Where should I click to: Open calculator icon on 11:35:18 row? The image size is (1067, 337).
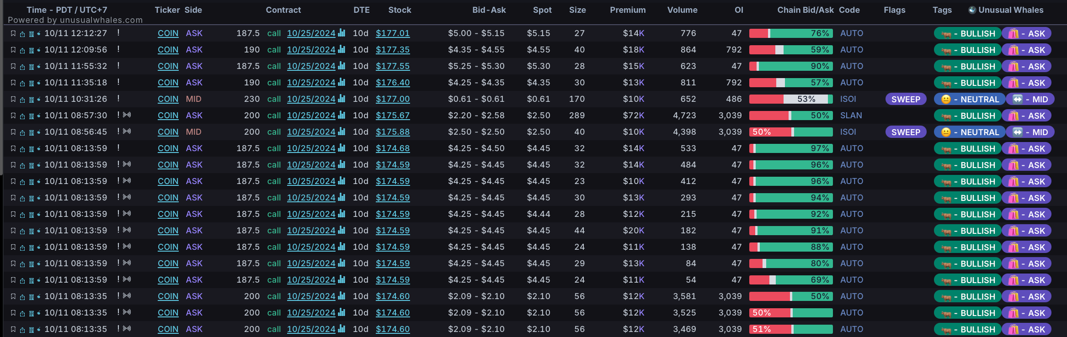click(32, 83)
